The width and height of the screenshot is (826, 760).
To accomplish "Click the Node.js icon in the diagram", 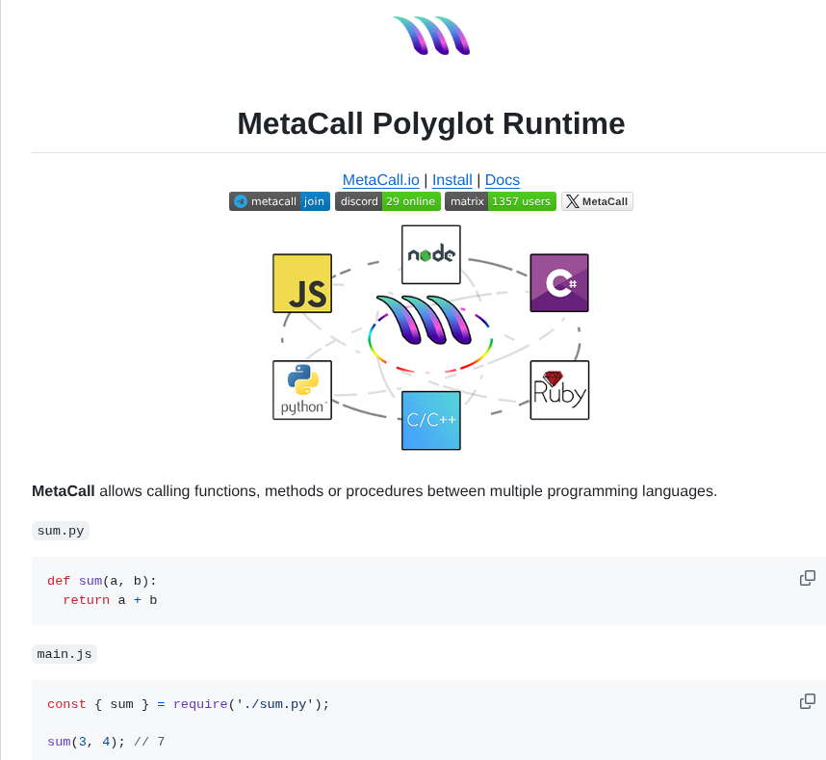I will tap(430, 254).
